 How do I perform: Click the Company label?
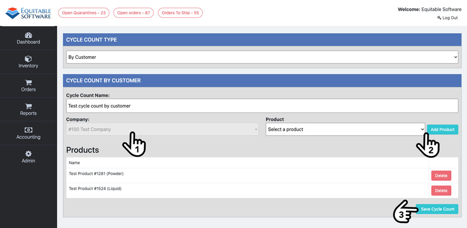(78, 119)
